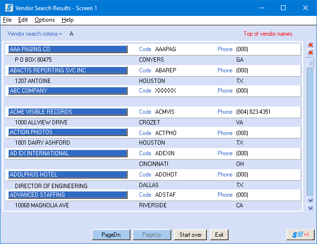The width and height of the screenshot is (317, 244).
Task: Open the File menu
Action: pyautogui.click(x=7, y=20)
